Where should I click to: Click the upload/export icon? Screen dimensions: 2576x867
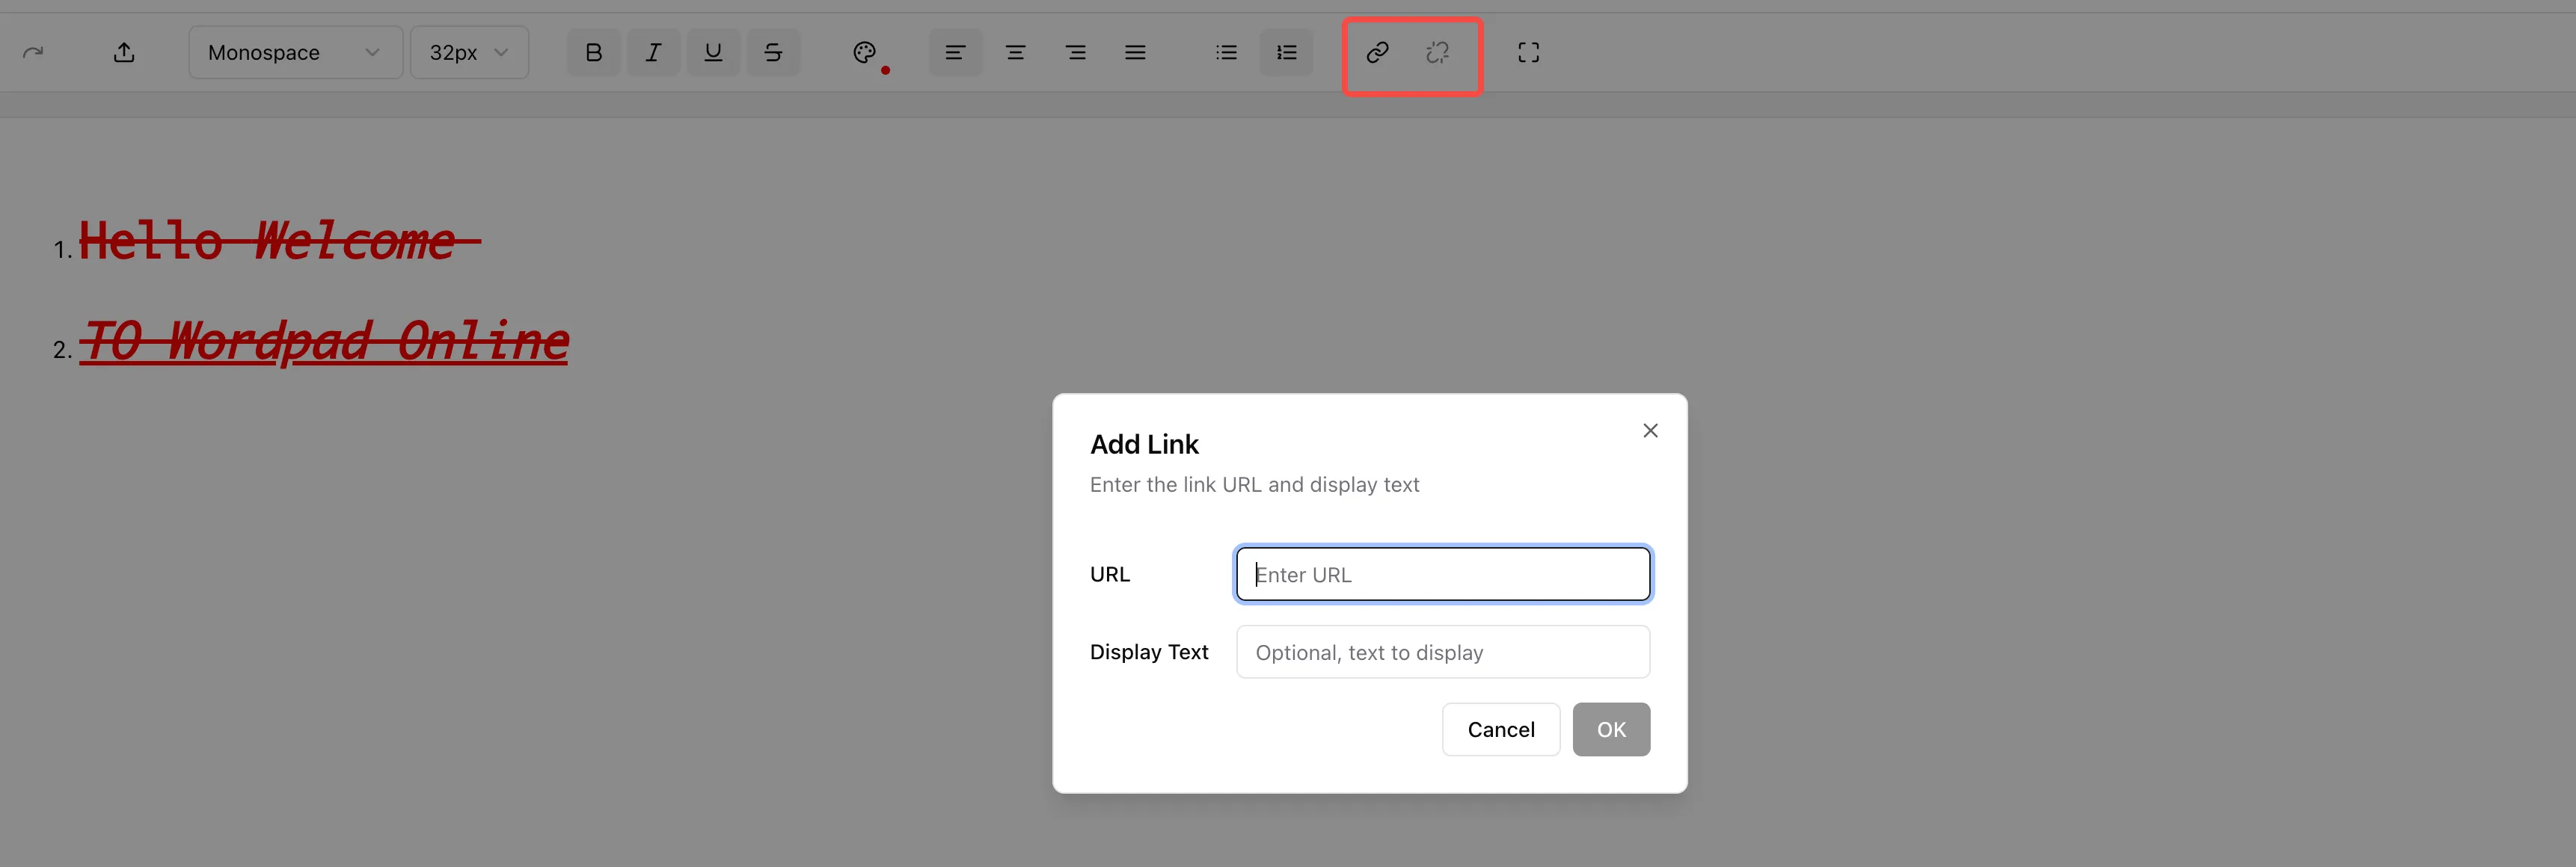124,51
